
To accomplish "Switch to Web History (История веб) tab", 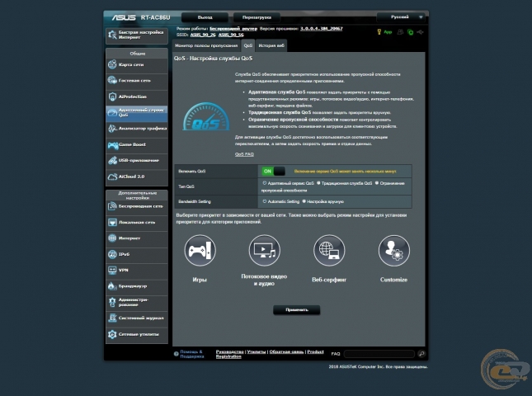I will [x=271, y=45].
